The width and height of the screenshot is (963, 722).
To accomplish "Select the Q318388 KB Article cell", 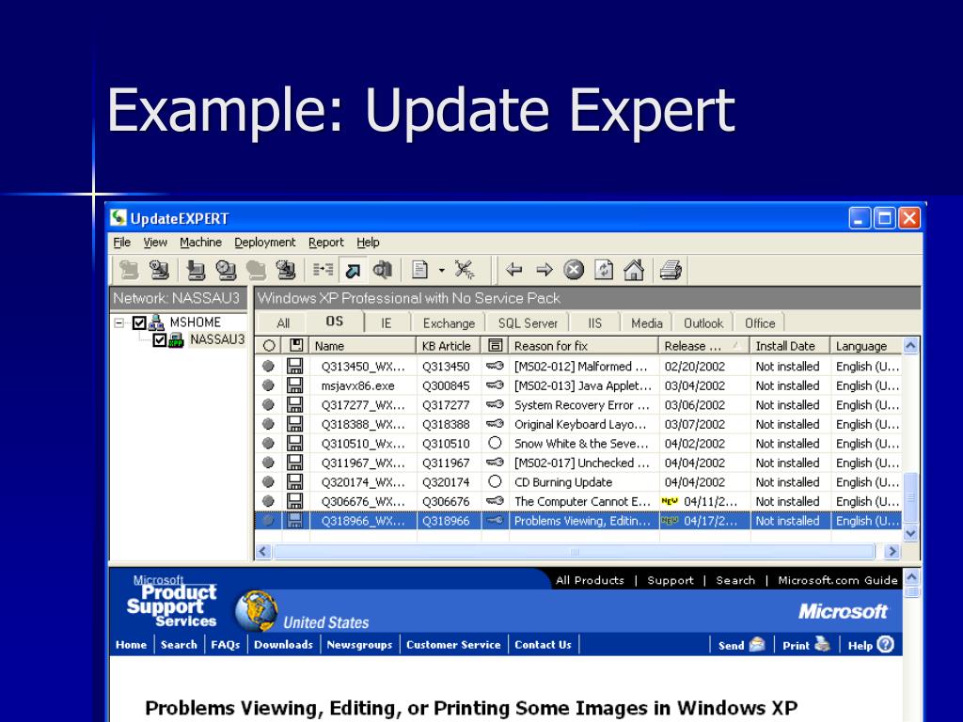I will (x=446, y=424).
